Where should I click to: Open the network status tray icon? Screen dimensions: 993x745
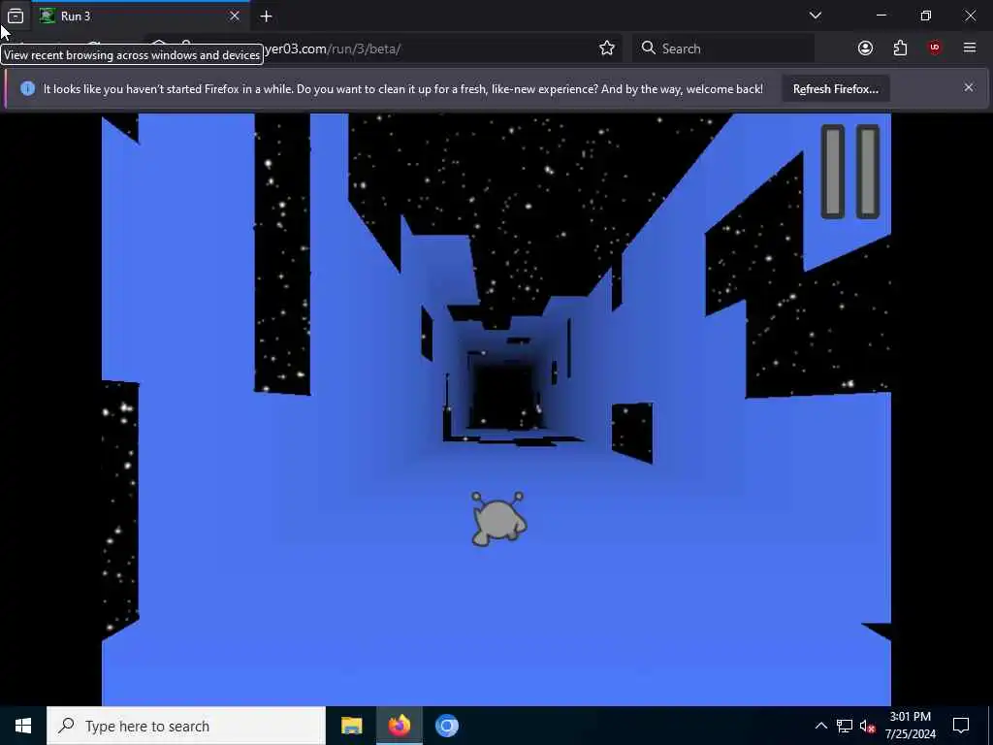point(845,726)
